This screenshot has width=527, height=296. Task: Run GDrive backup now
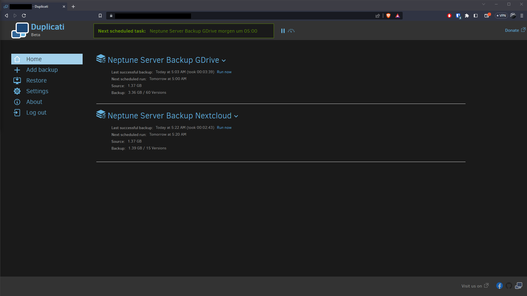click(224, 72)
